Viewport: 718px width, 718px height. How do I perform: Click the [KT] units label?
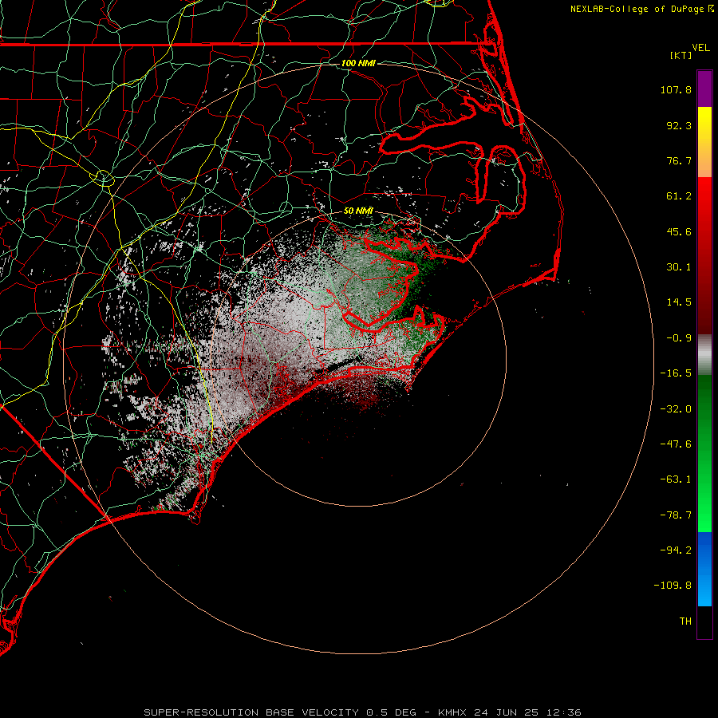point(681,55)
